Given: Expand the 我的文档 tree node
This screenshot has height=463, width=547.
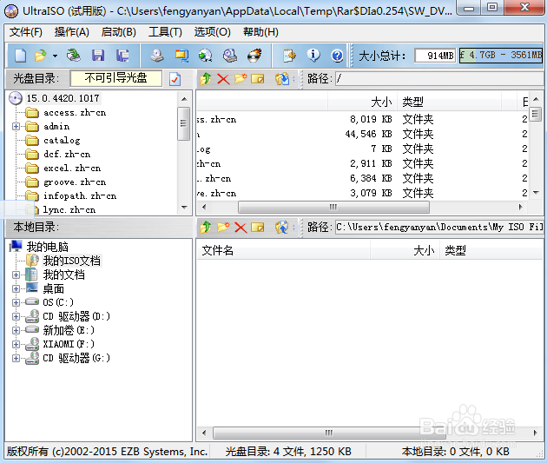Looking at the screenshot, I should [x=16, y=275].
